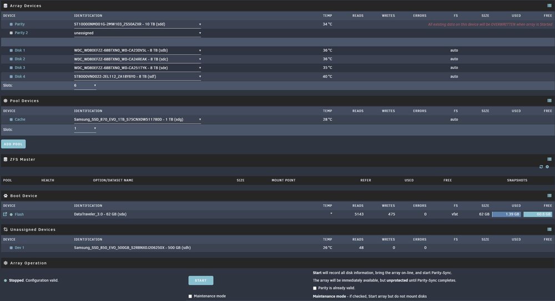Viewport: 555px width, 301px height.
Task: Open ZFS Master settings gear
Action: click(x=547, y=167)
